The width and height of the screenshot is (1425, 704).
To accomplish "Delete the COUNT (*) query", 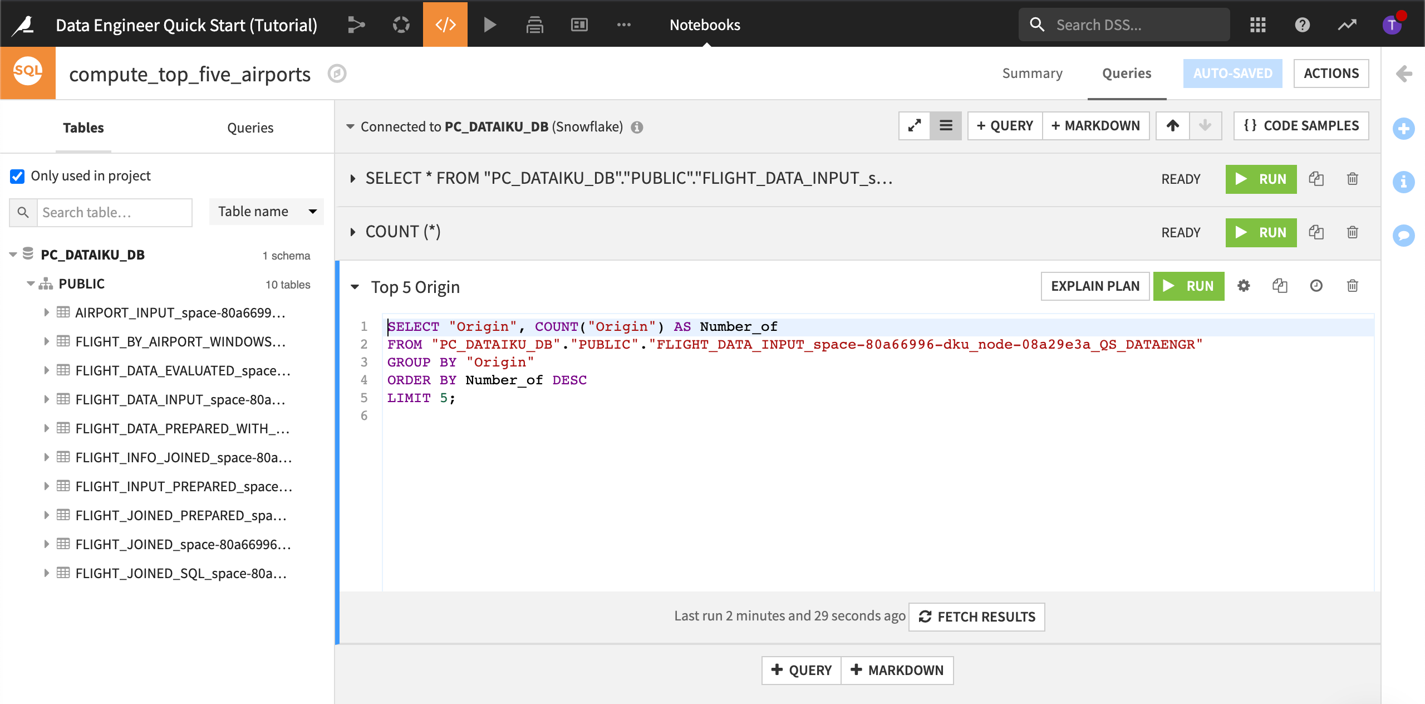I will (x=1353, y=232).
